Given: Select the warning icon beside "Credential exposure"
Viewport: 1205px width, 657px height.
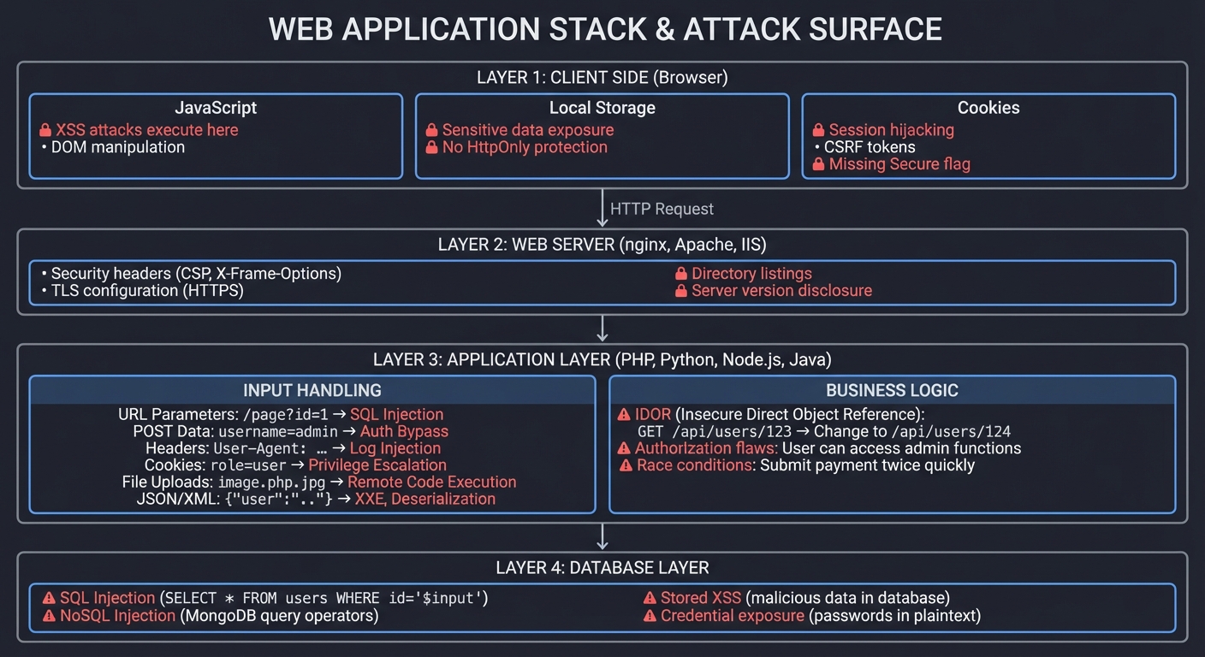Looking at the screenshot, I should [650, 615].
